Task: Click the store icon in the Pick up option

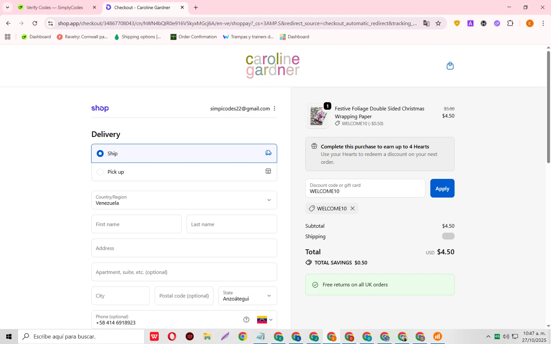Action: point(269,171)
